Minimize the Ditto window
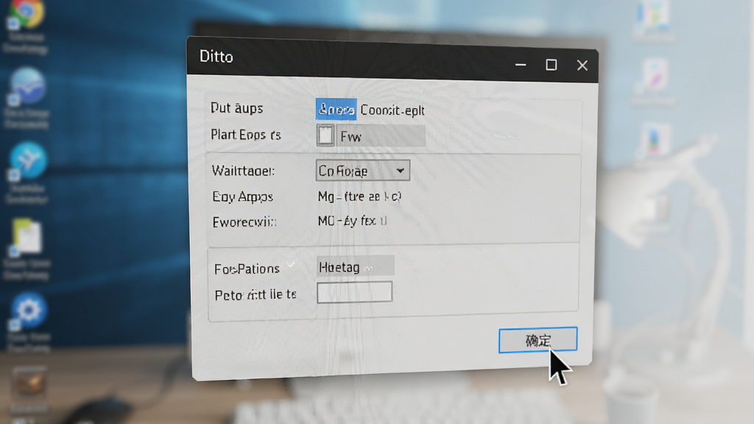 [521, 64]
